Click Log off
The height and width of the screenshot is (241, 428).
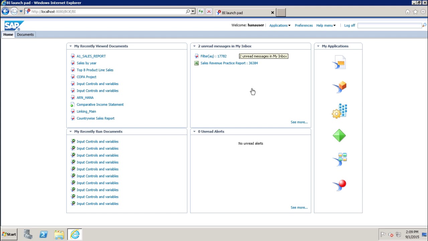pos(349,25)
